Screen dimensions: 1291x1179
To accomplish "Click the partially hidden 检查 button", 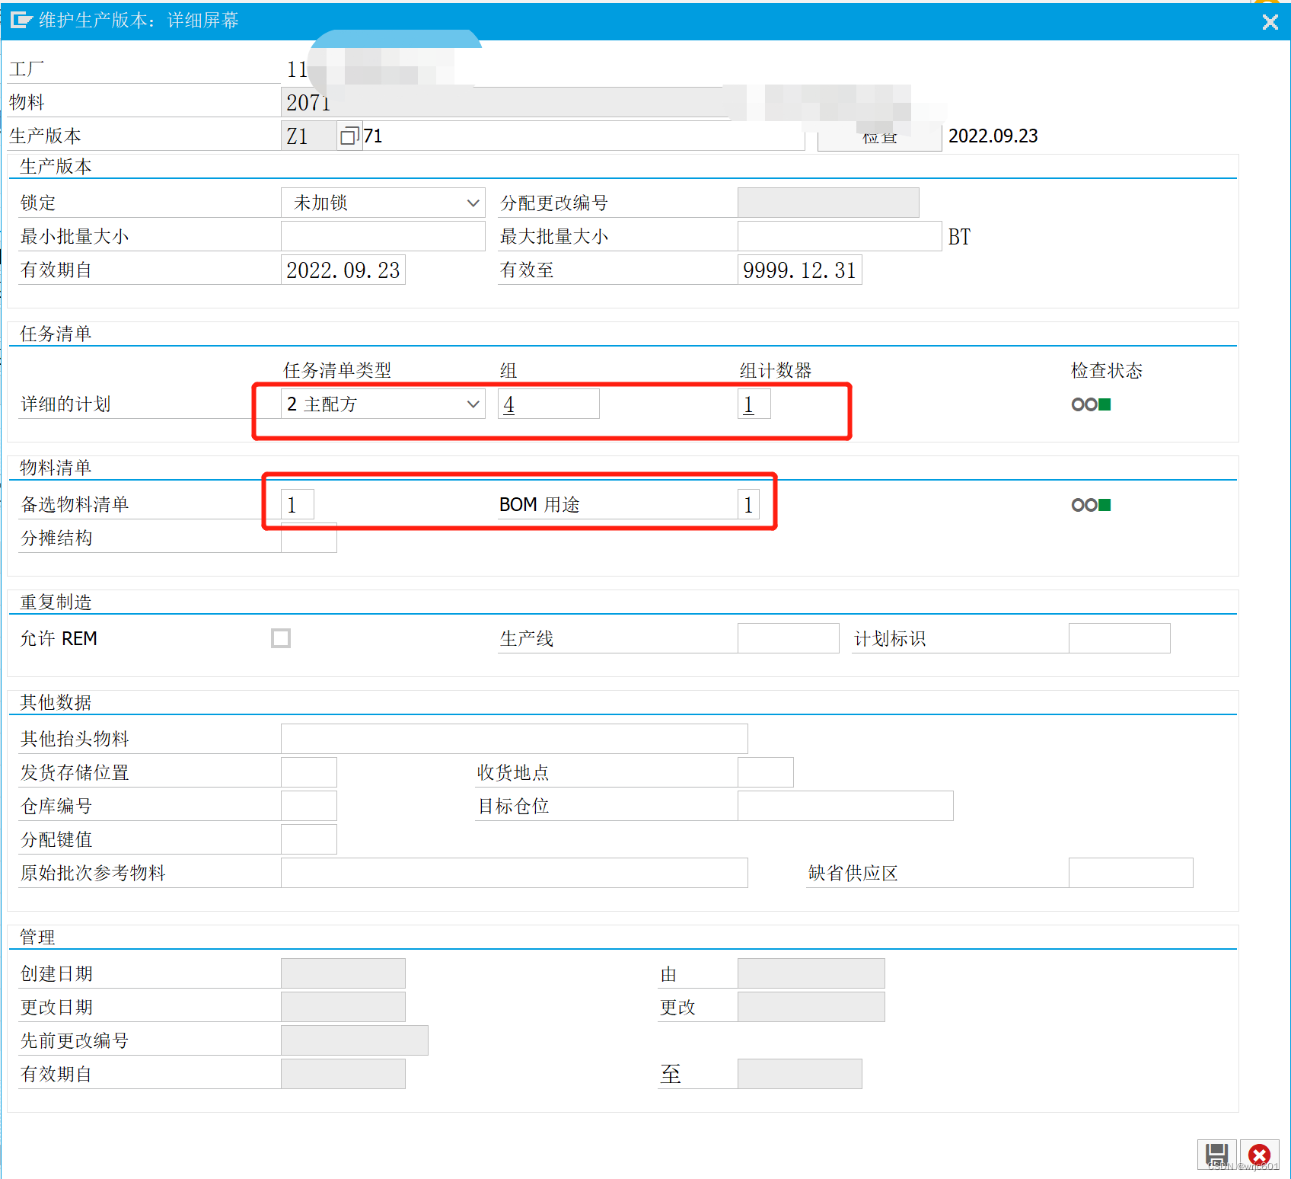I will click(x=879, y=137).
